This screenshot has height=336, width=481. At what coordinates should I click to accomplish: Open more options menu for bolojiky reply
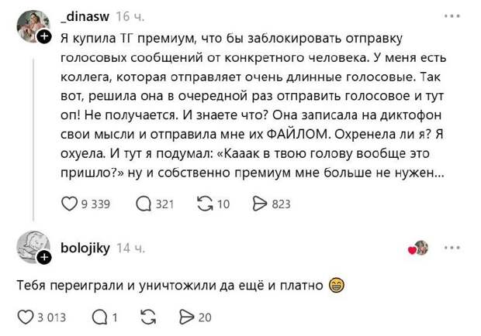(x=452, y=249)
